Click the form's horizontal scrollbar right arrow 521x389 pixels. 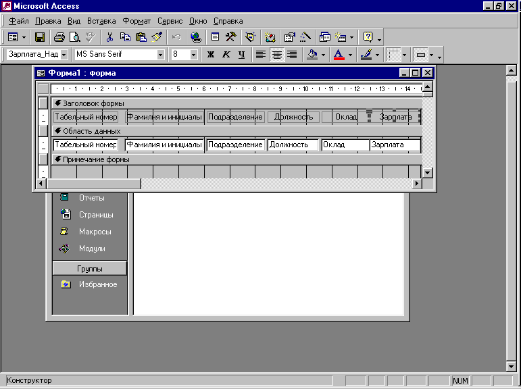417,184
